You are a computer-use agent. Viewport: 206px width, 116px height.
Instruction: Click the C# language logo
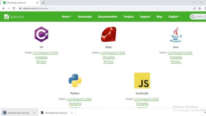pyautogui.click(x=42, y=34)
